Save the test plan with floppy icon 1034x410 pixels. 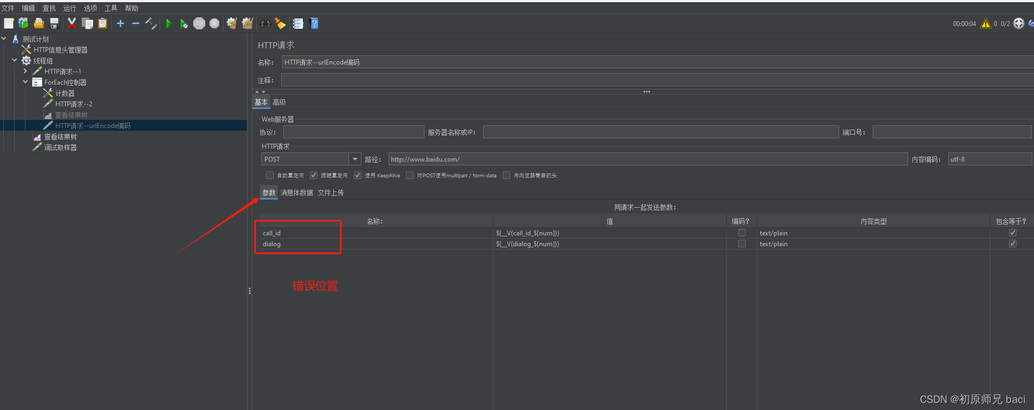coord(54,23)
